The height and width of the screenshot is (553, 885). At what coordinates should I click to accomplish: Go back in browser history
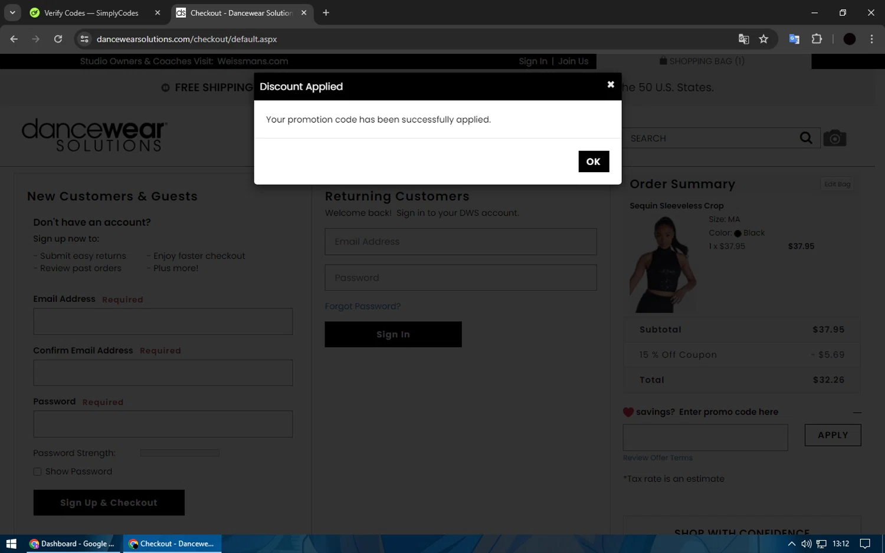(14, 39)
